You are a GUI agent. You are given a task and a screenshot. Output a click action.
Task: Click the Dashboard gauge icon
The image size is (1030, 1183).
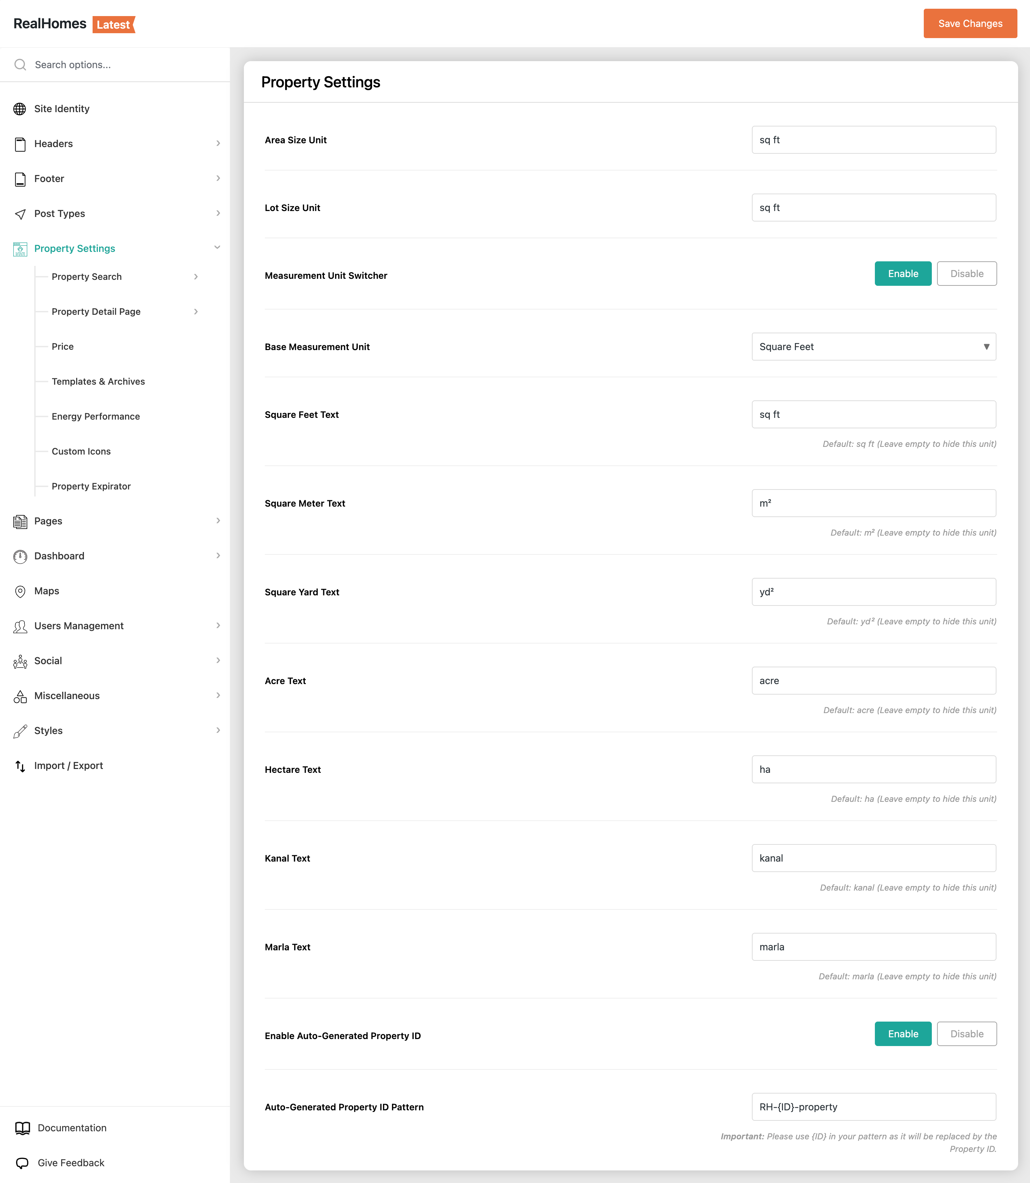tap(20, 557)
